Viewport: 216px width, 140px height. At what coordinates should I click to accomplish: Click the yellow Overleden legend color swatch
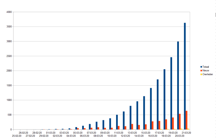coord(201,74)
